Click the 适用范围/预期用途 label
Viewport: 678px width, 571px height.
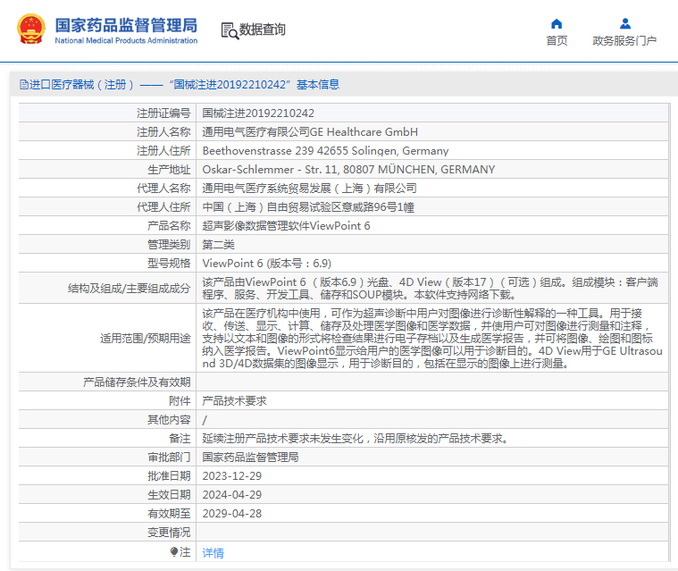click(146, 339)
